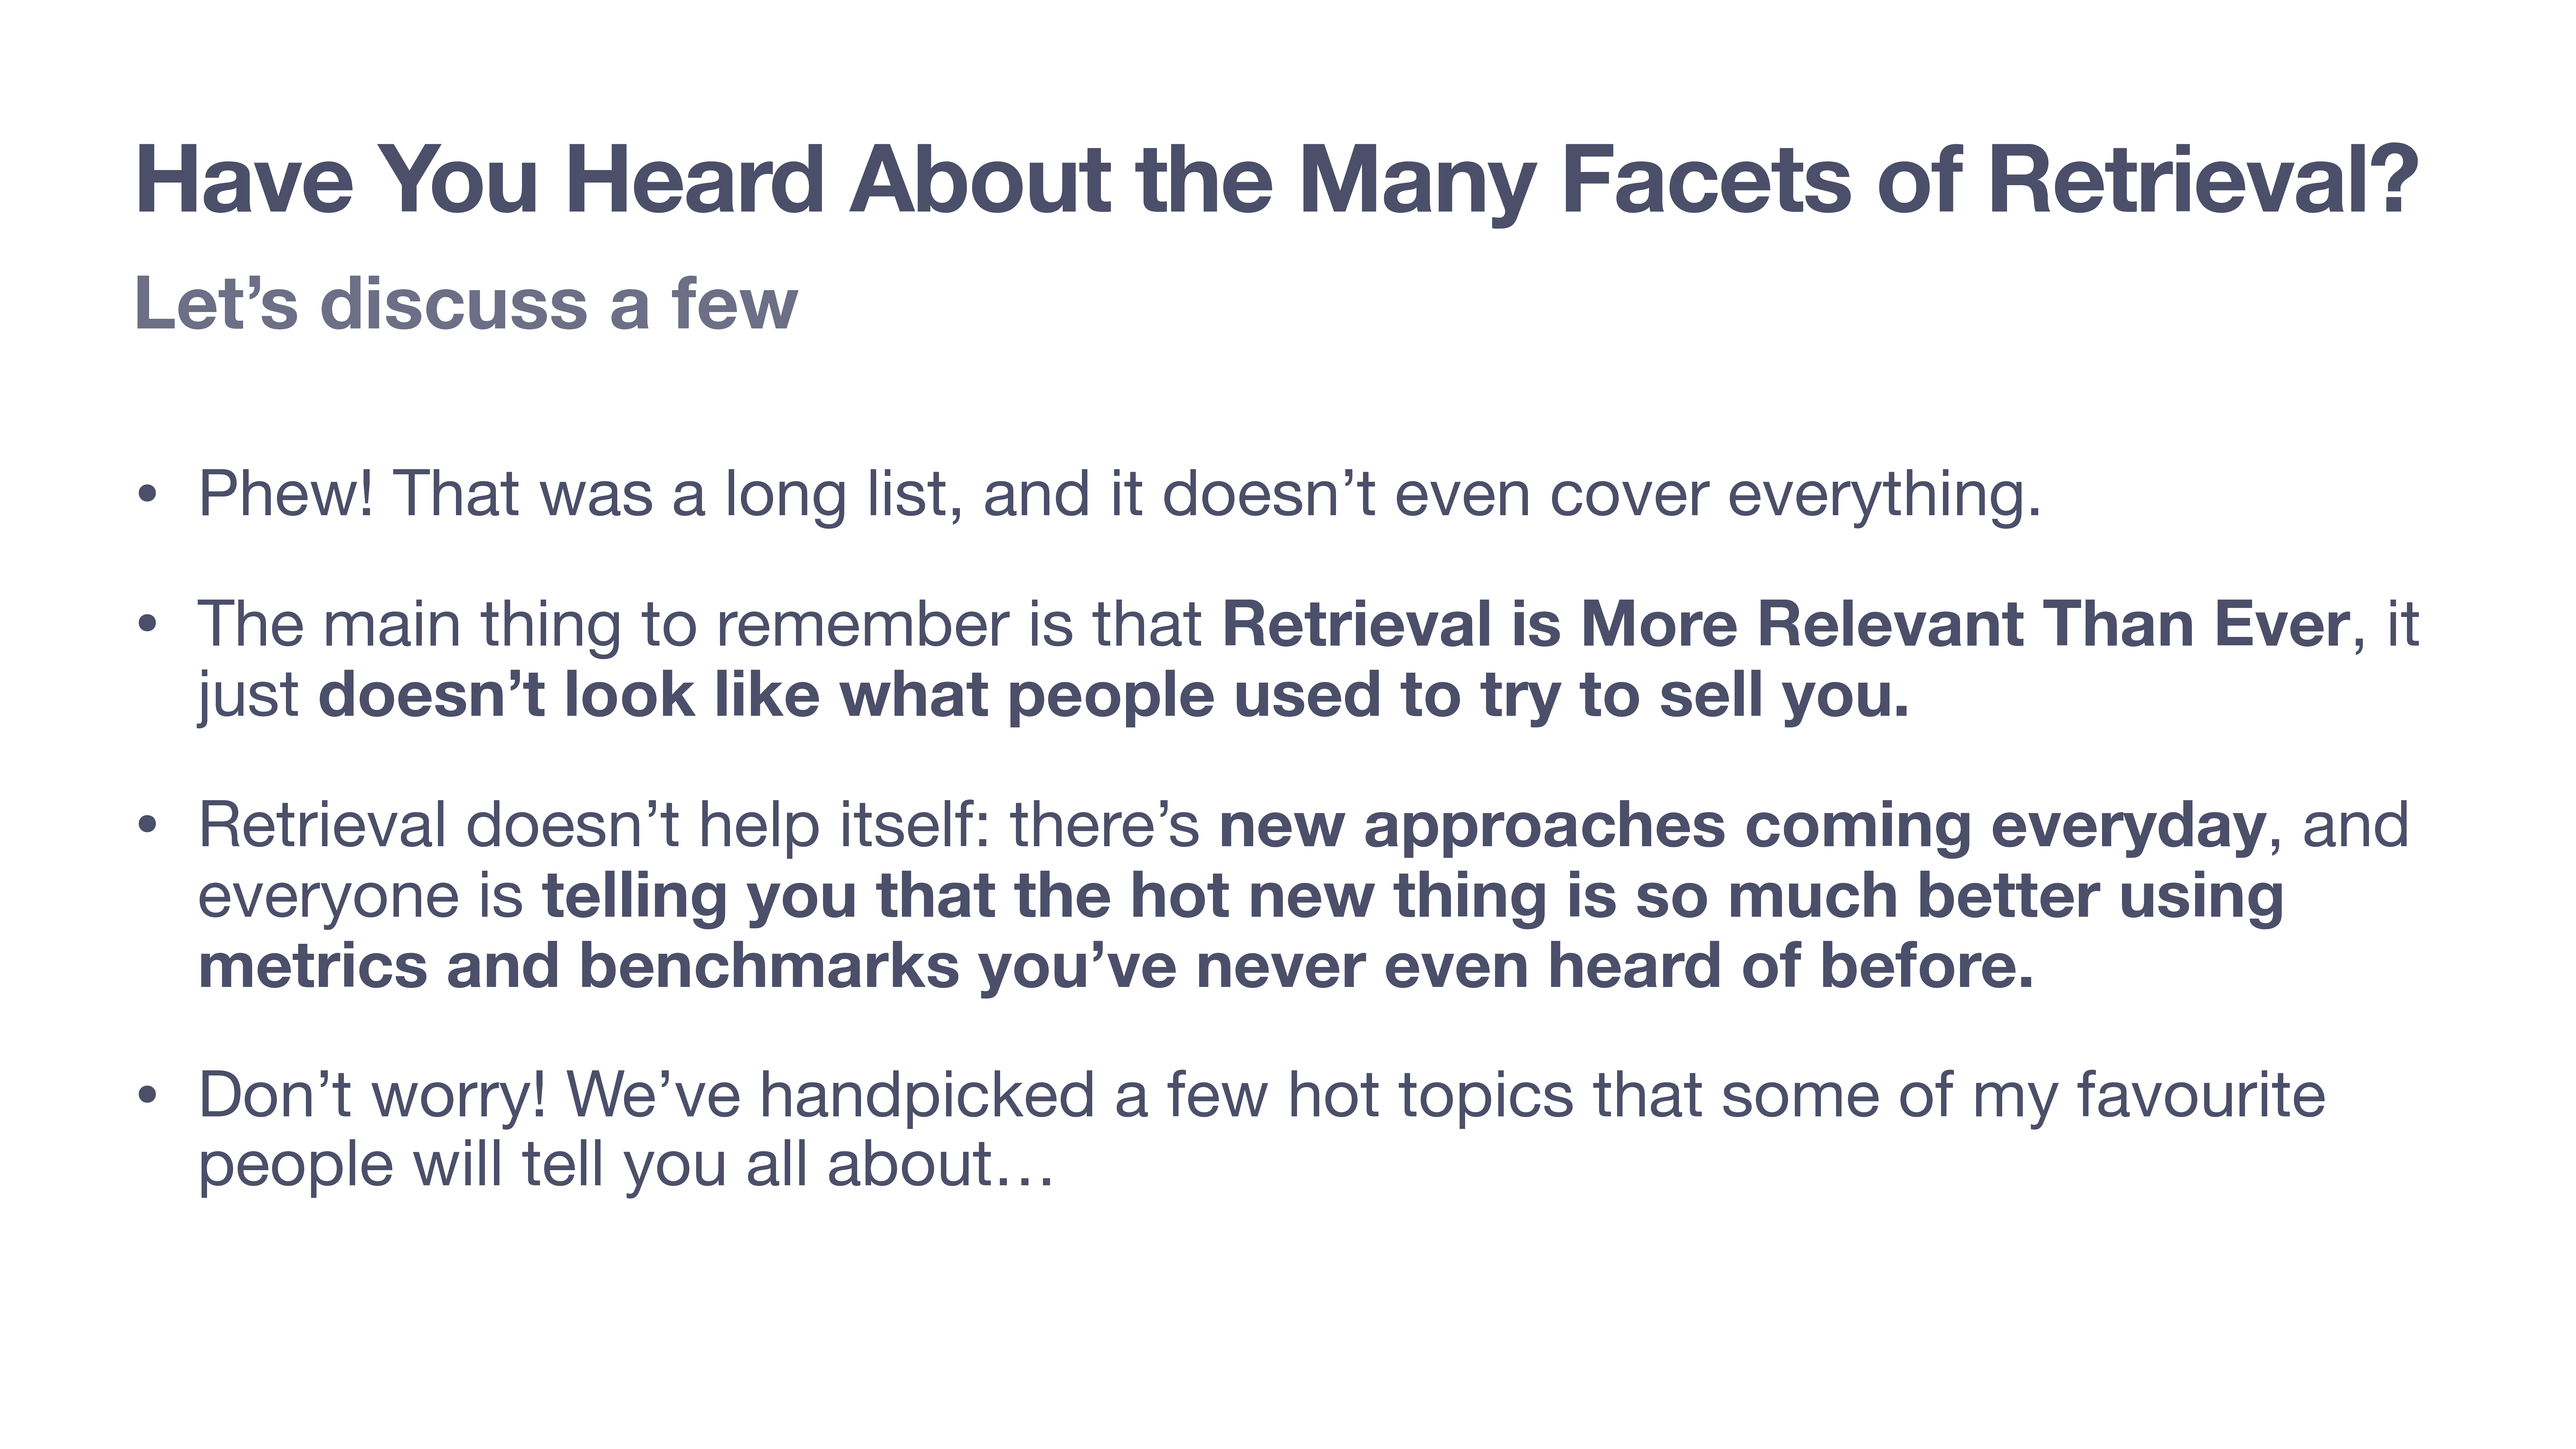Click the "Don't worry! We've handpicked" sentence
This screenshot has width=2576, height=1449.
(1262, 1096)
